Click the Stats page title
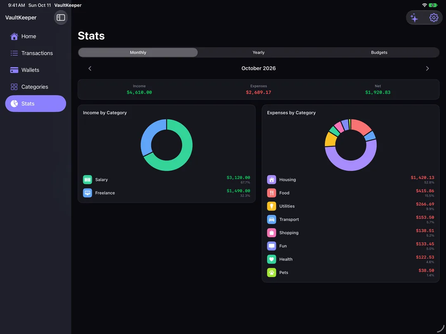The image size is (446, 334). tap(91, 36)
